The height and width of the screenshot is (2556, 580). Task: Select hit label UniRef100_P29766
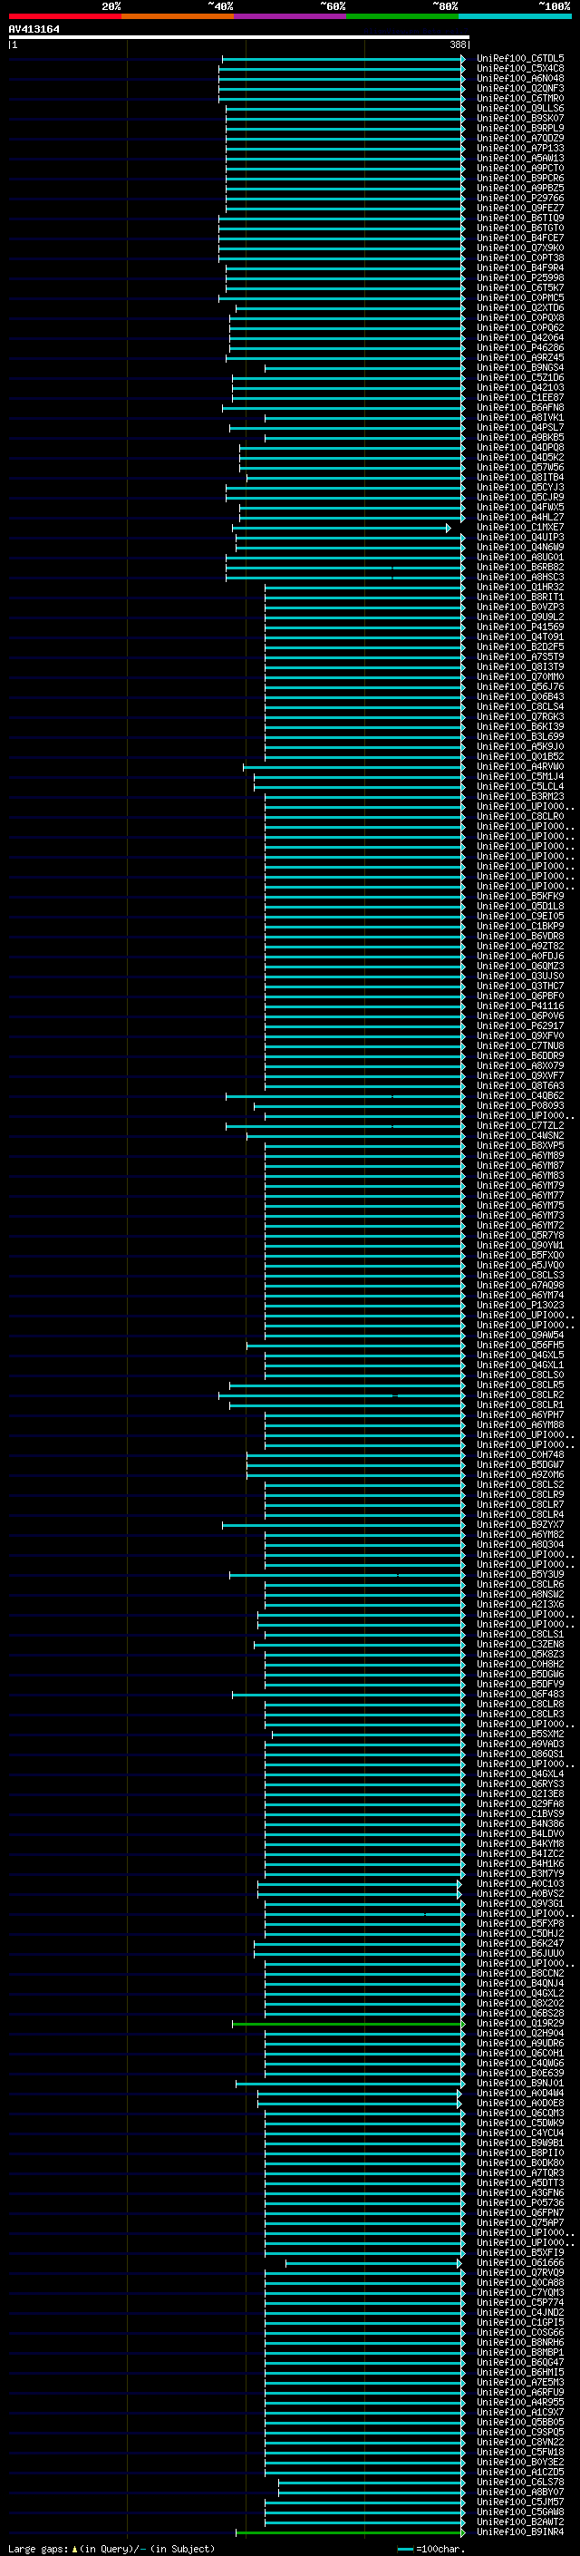519,199
